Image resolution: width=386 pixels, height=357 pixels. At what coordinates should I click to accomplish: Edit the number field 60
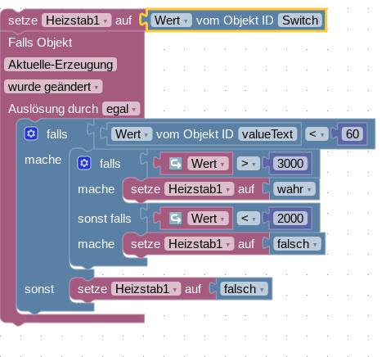click(352, 134)
